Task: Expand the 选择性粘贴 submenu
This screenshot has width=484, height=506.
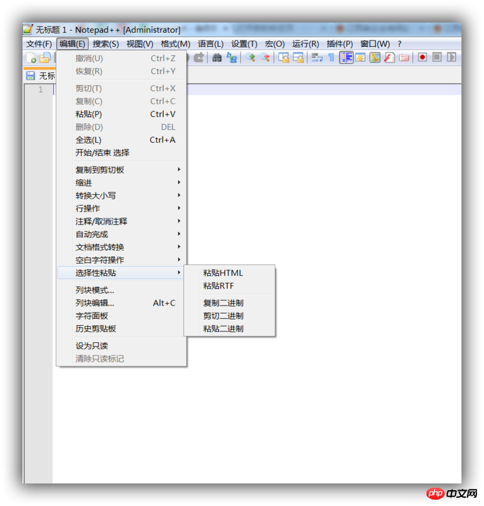Action: coord(121,273)
